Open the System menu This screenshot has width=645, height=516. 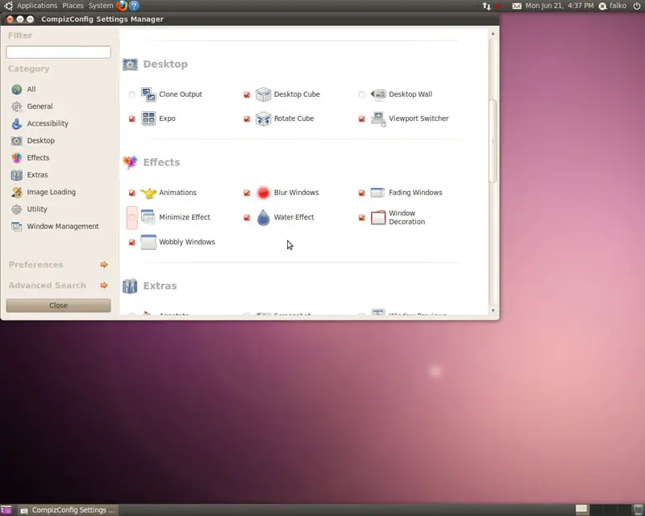[101, 6]
